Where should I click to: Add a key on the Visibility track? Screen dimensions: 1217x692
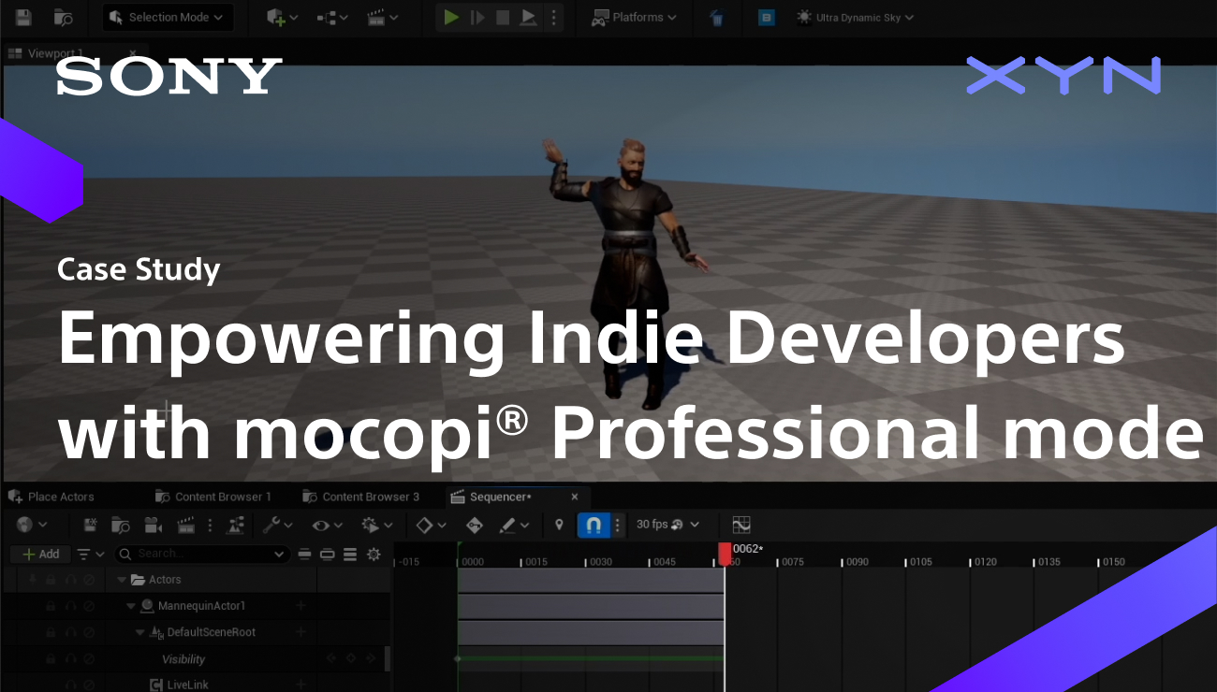[351, 658]
